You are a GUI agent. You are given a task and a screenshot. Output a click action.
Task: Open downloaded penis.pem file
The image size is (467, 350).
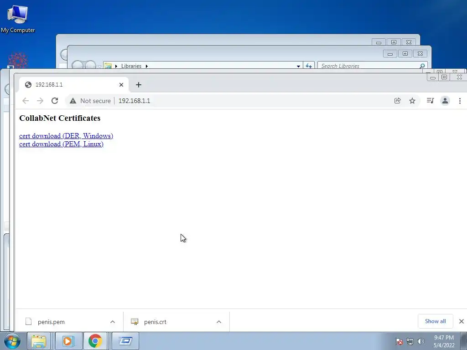click(x=51, y=322)
